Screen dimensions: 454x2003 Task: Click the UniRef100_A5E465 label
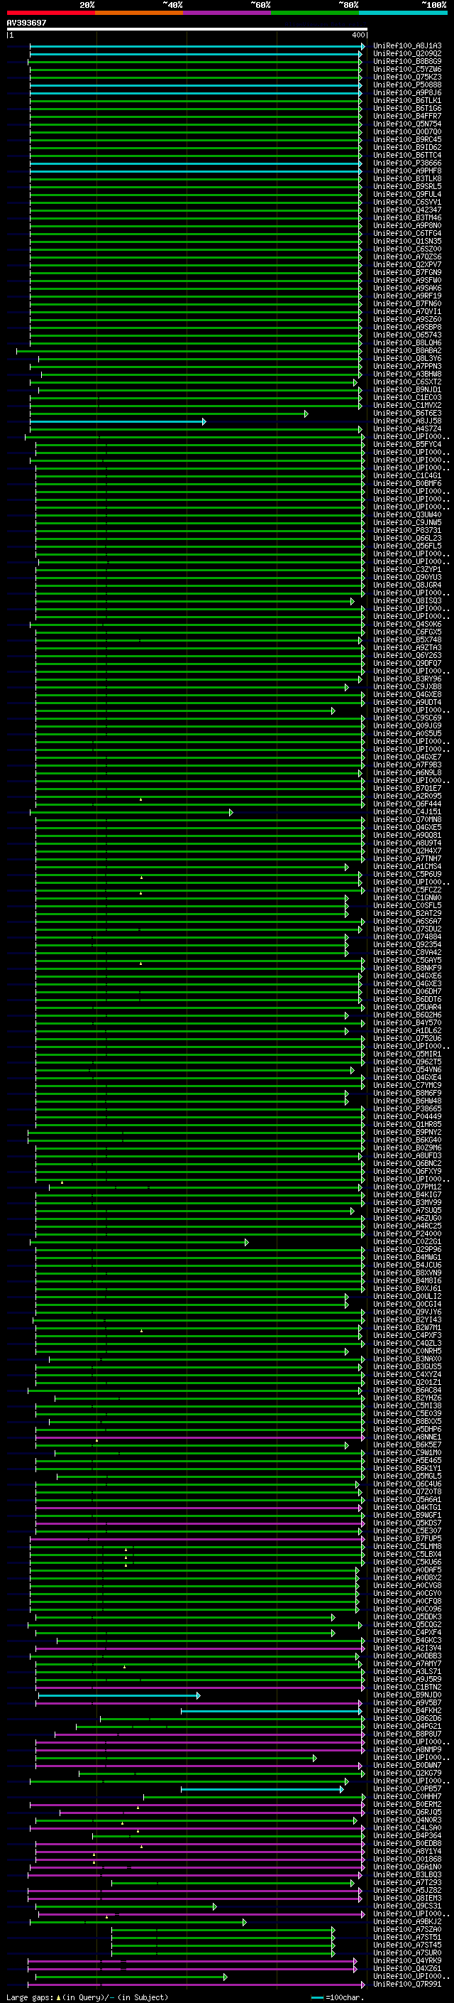click(407, 1460)
